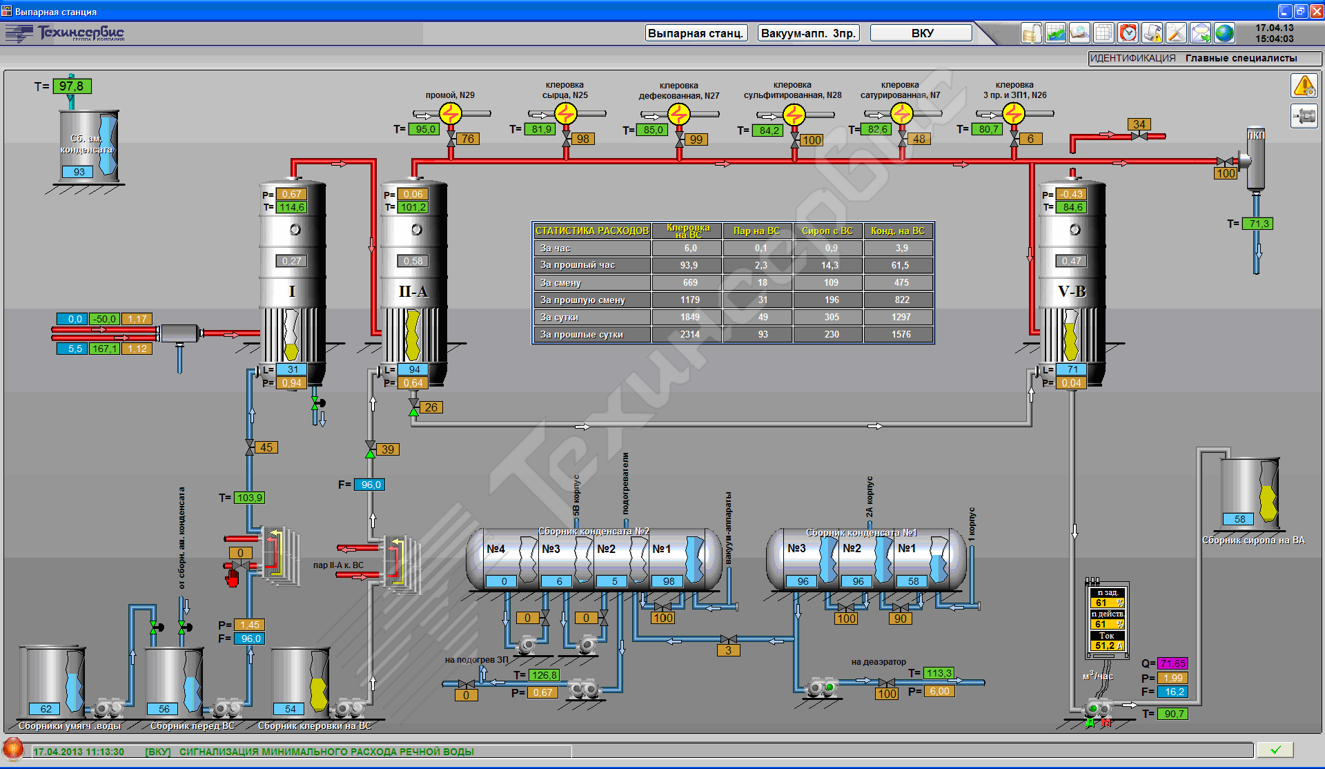
Task: Click the на деаэратор pump with green indicator
Action: 821,688
